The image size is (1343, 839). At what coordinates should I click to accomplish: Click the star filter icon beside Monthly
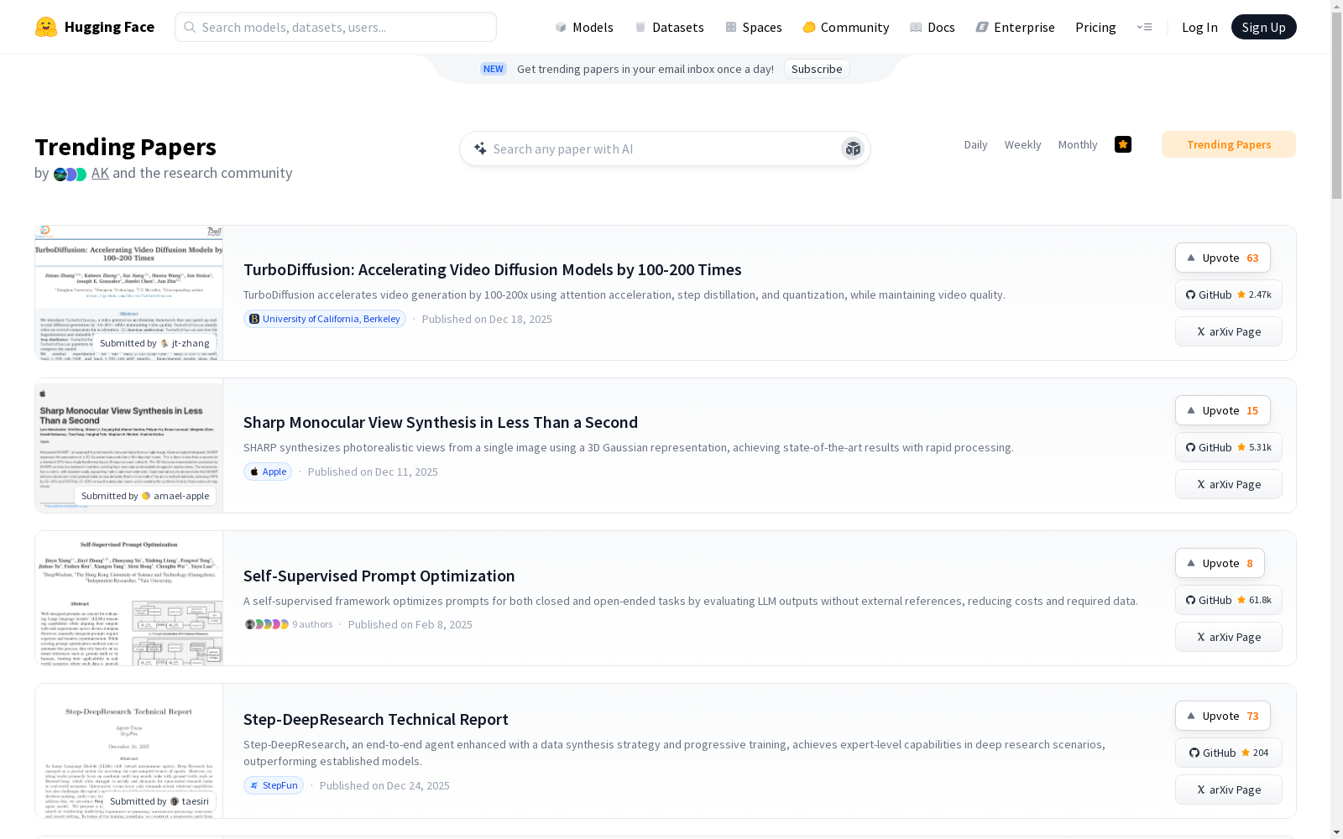pos(1122,144)
